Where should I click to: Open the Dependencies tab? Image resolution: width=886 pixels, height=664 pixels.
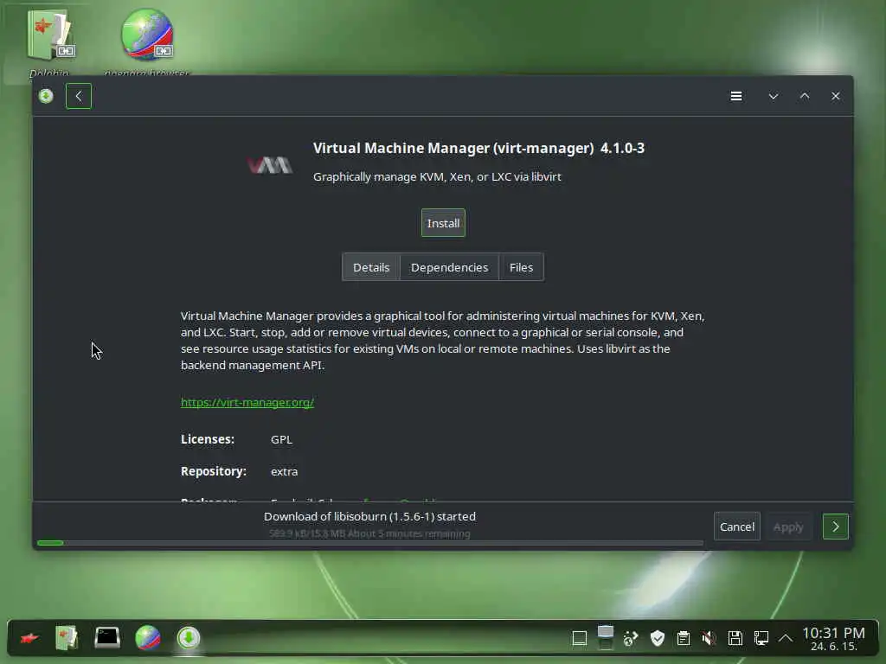[x=449, y=267]
